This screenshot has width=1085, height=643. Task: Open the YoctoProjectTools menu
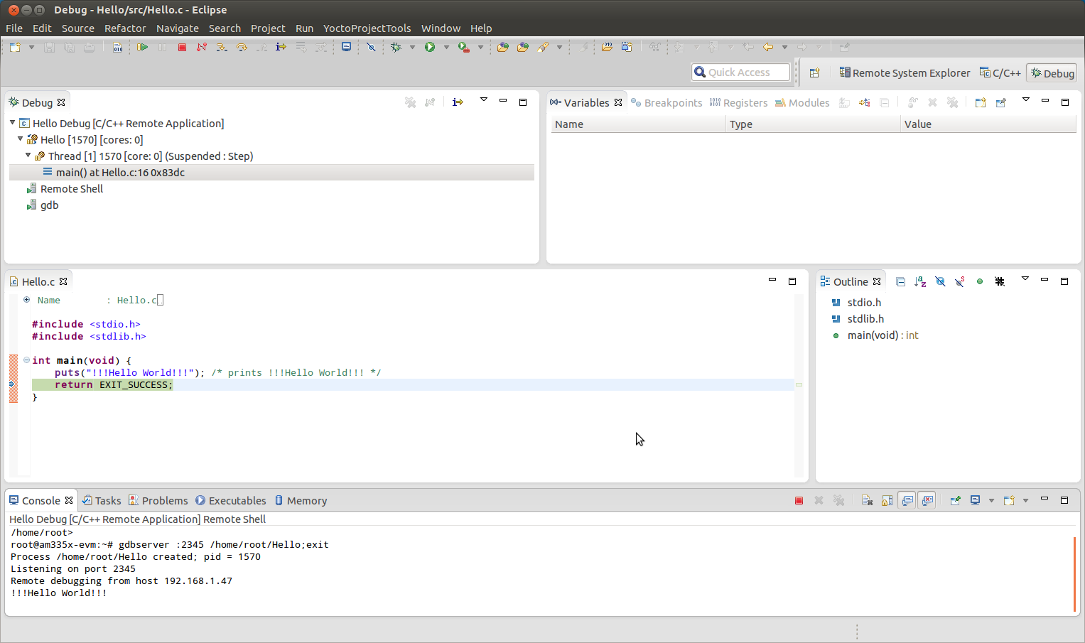367,28
